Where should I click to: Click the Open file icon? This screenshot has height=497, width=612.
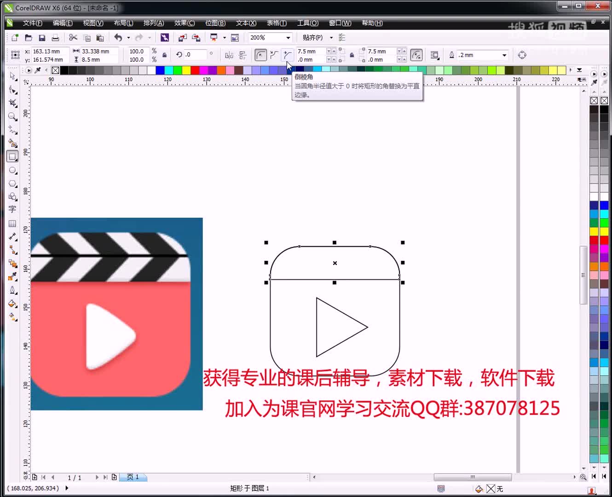29,38
